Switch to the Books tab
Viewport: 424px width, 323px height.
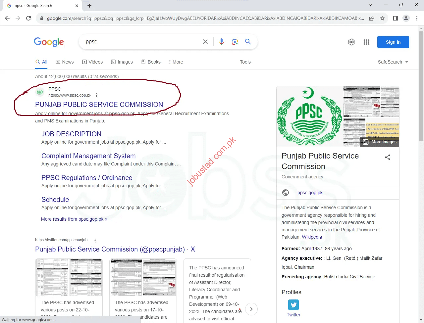click(x=151, y=62)
